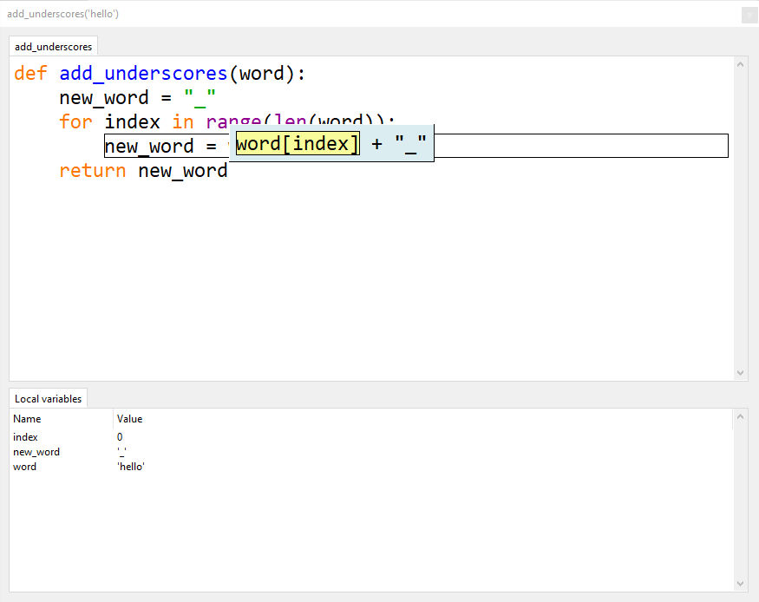The width and height of the screenshot is (759, 602).
Task: Select the index variable row
Action: tap(370, 437)
